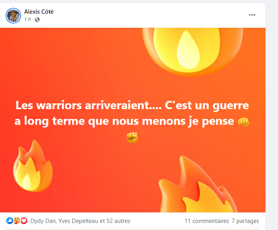Click the raised fist emoji below text
Image resolution: width=278 pixels, height=230 pixels.
pos(132,138)
